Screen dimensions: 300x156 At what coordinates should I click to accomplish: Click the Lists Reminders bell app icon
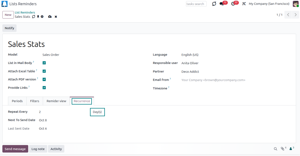coord(5,4)
